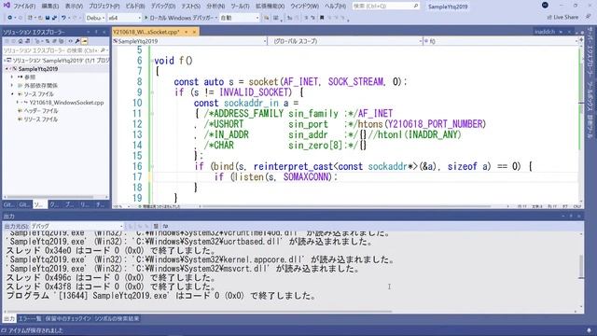Screen dimensions: 597x336
Task: Open the プロジェクト(P) menu
Action: [x=104, y=7]
